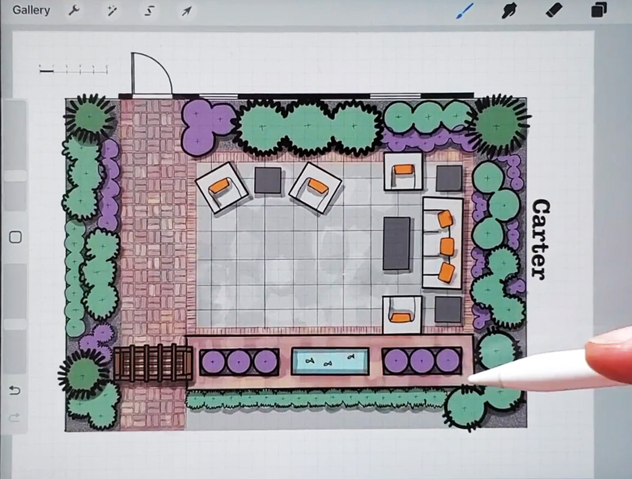This screenshot has width=632, height=479.
Task: Tap the redo arrow in sidebar
Action: (x=15, y=417)
